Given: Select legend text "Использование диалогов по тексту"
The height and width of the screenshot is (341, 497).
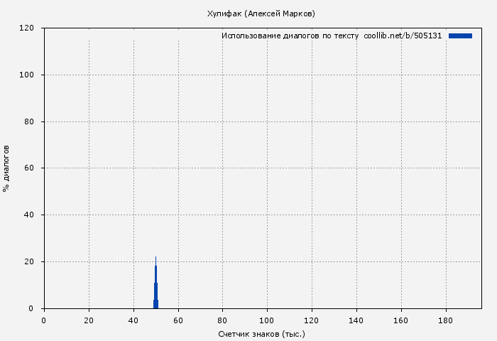Looking at the screenshot, I should 290,36.
